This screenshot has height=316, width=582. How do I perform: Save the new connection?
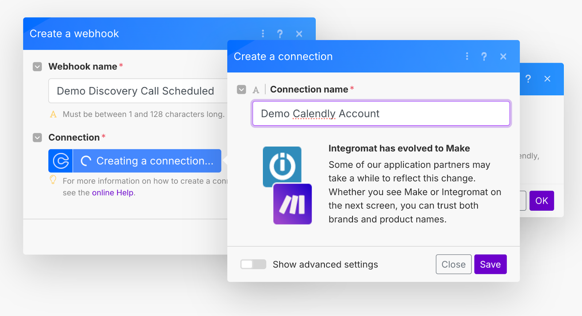490,264
